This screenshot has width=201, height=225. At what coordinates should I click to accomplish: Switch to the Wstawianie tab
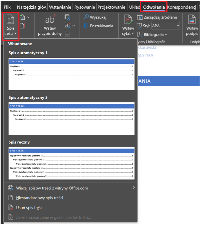click(x=60, y=7)
